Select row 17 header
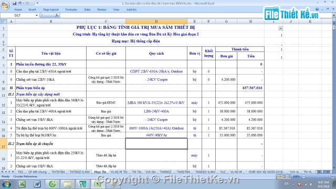Image resolution: width=336 pixels, height=189 pixels. click(4, 143)
